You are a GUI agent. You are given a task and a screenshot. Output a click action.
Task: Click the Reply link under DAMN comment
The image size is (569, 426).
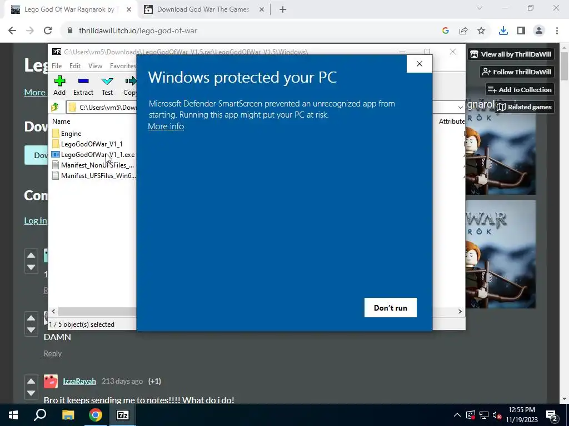(53, 353)
